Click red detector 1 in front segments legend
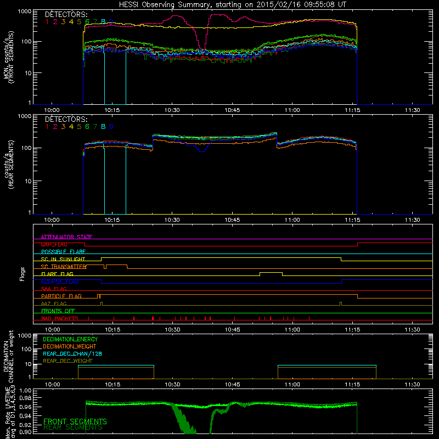Viewport: 439px width, 439px height. 47,21
